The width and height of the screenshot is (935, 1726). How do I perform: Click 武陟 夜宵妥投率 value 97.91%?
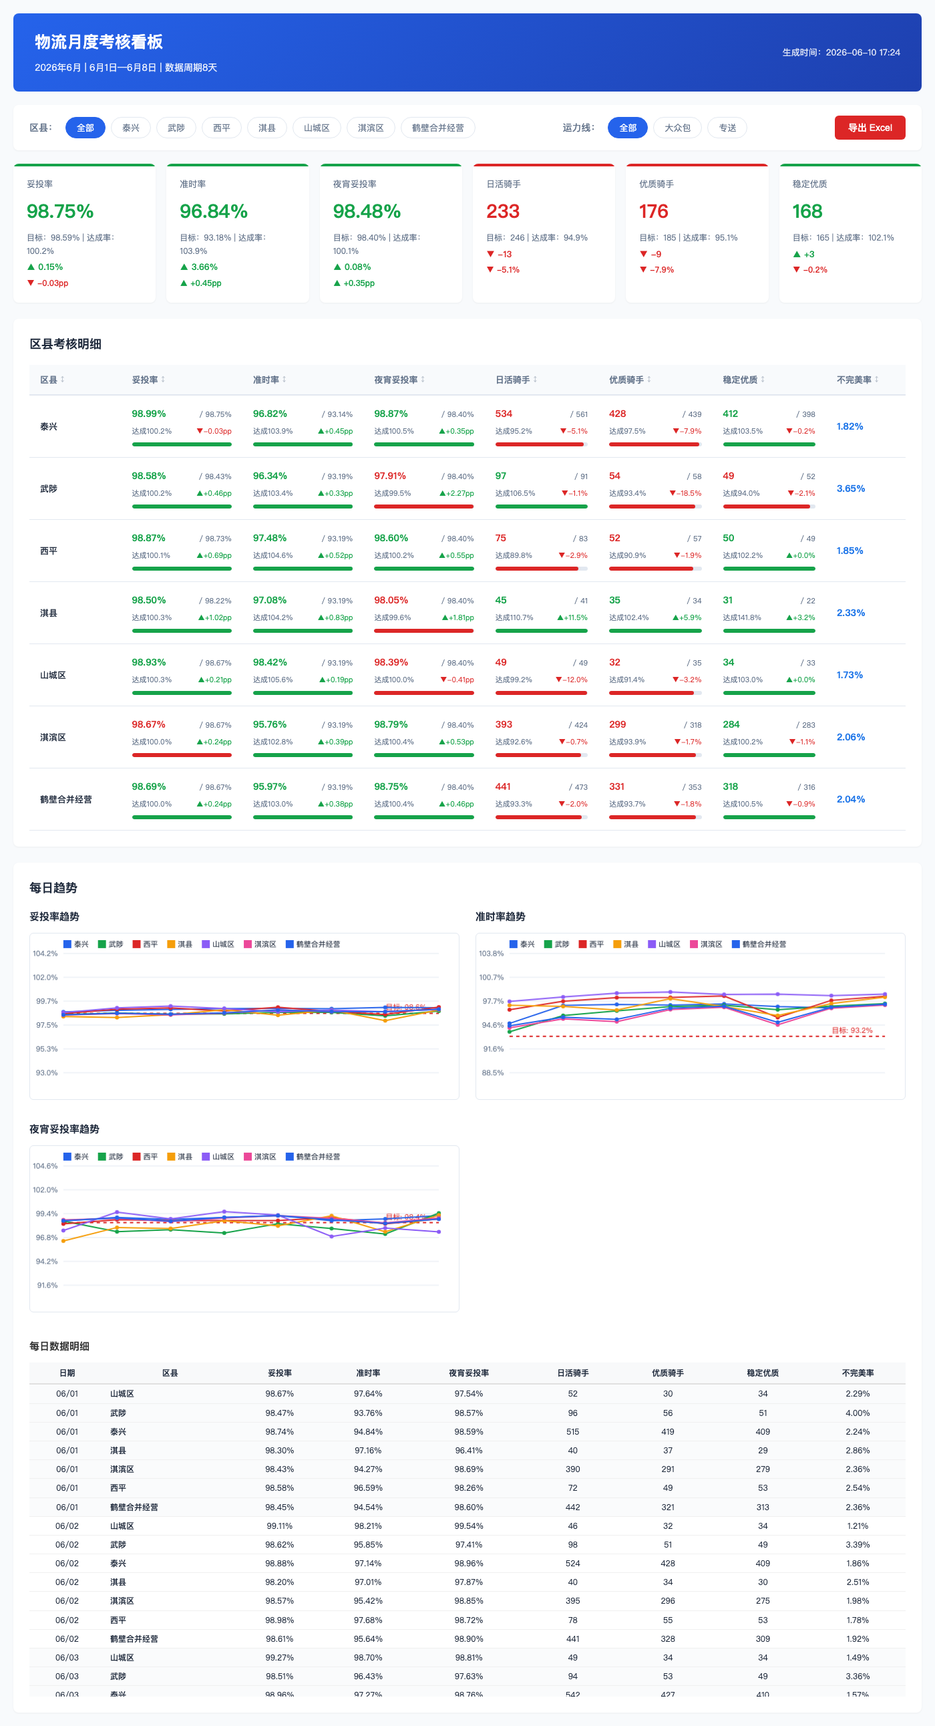pos(390,476)
